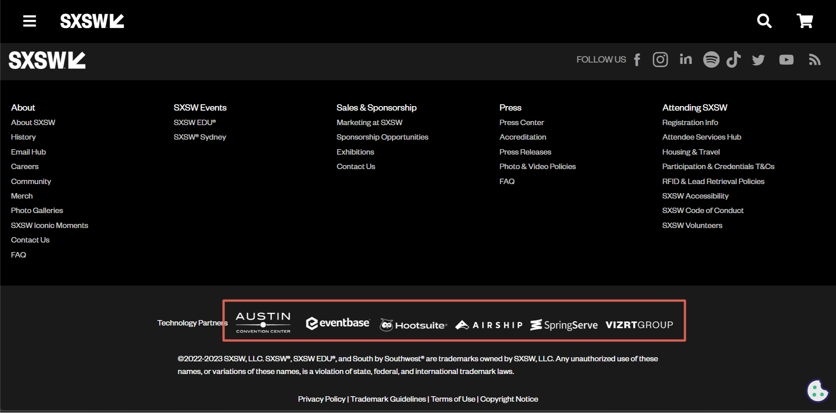Go to Sponsorship Opportunities
The image size is (836, 413).
pos(382,137)
